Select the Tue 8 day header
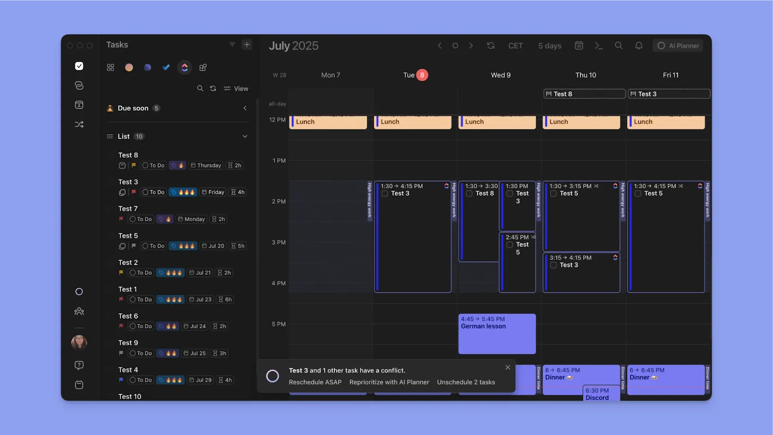The height and width of the screenshot is (435, 773). click(x=415, y=75)
